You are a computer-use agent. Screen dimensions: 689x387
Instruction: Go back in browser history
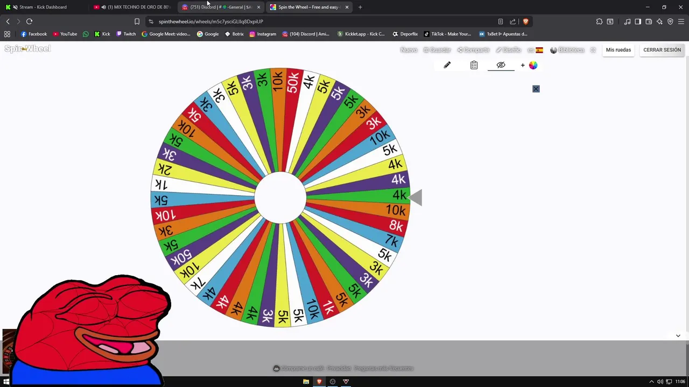click(x=8, y=21)
